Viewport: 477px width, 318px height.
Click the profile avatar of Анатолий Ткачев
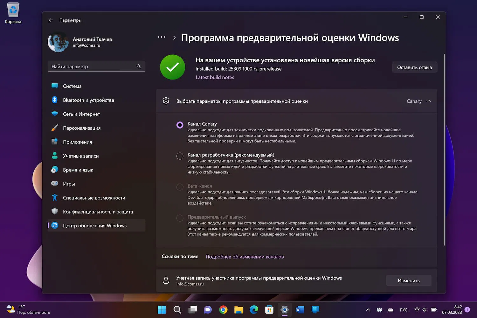(x=58, y=42)
